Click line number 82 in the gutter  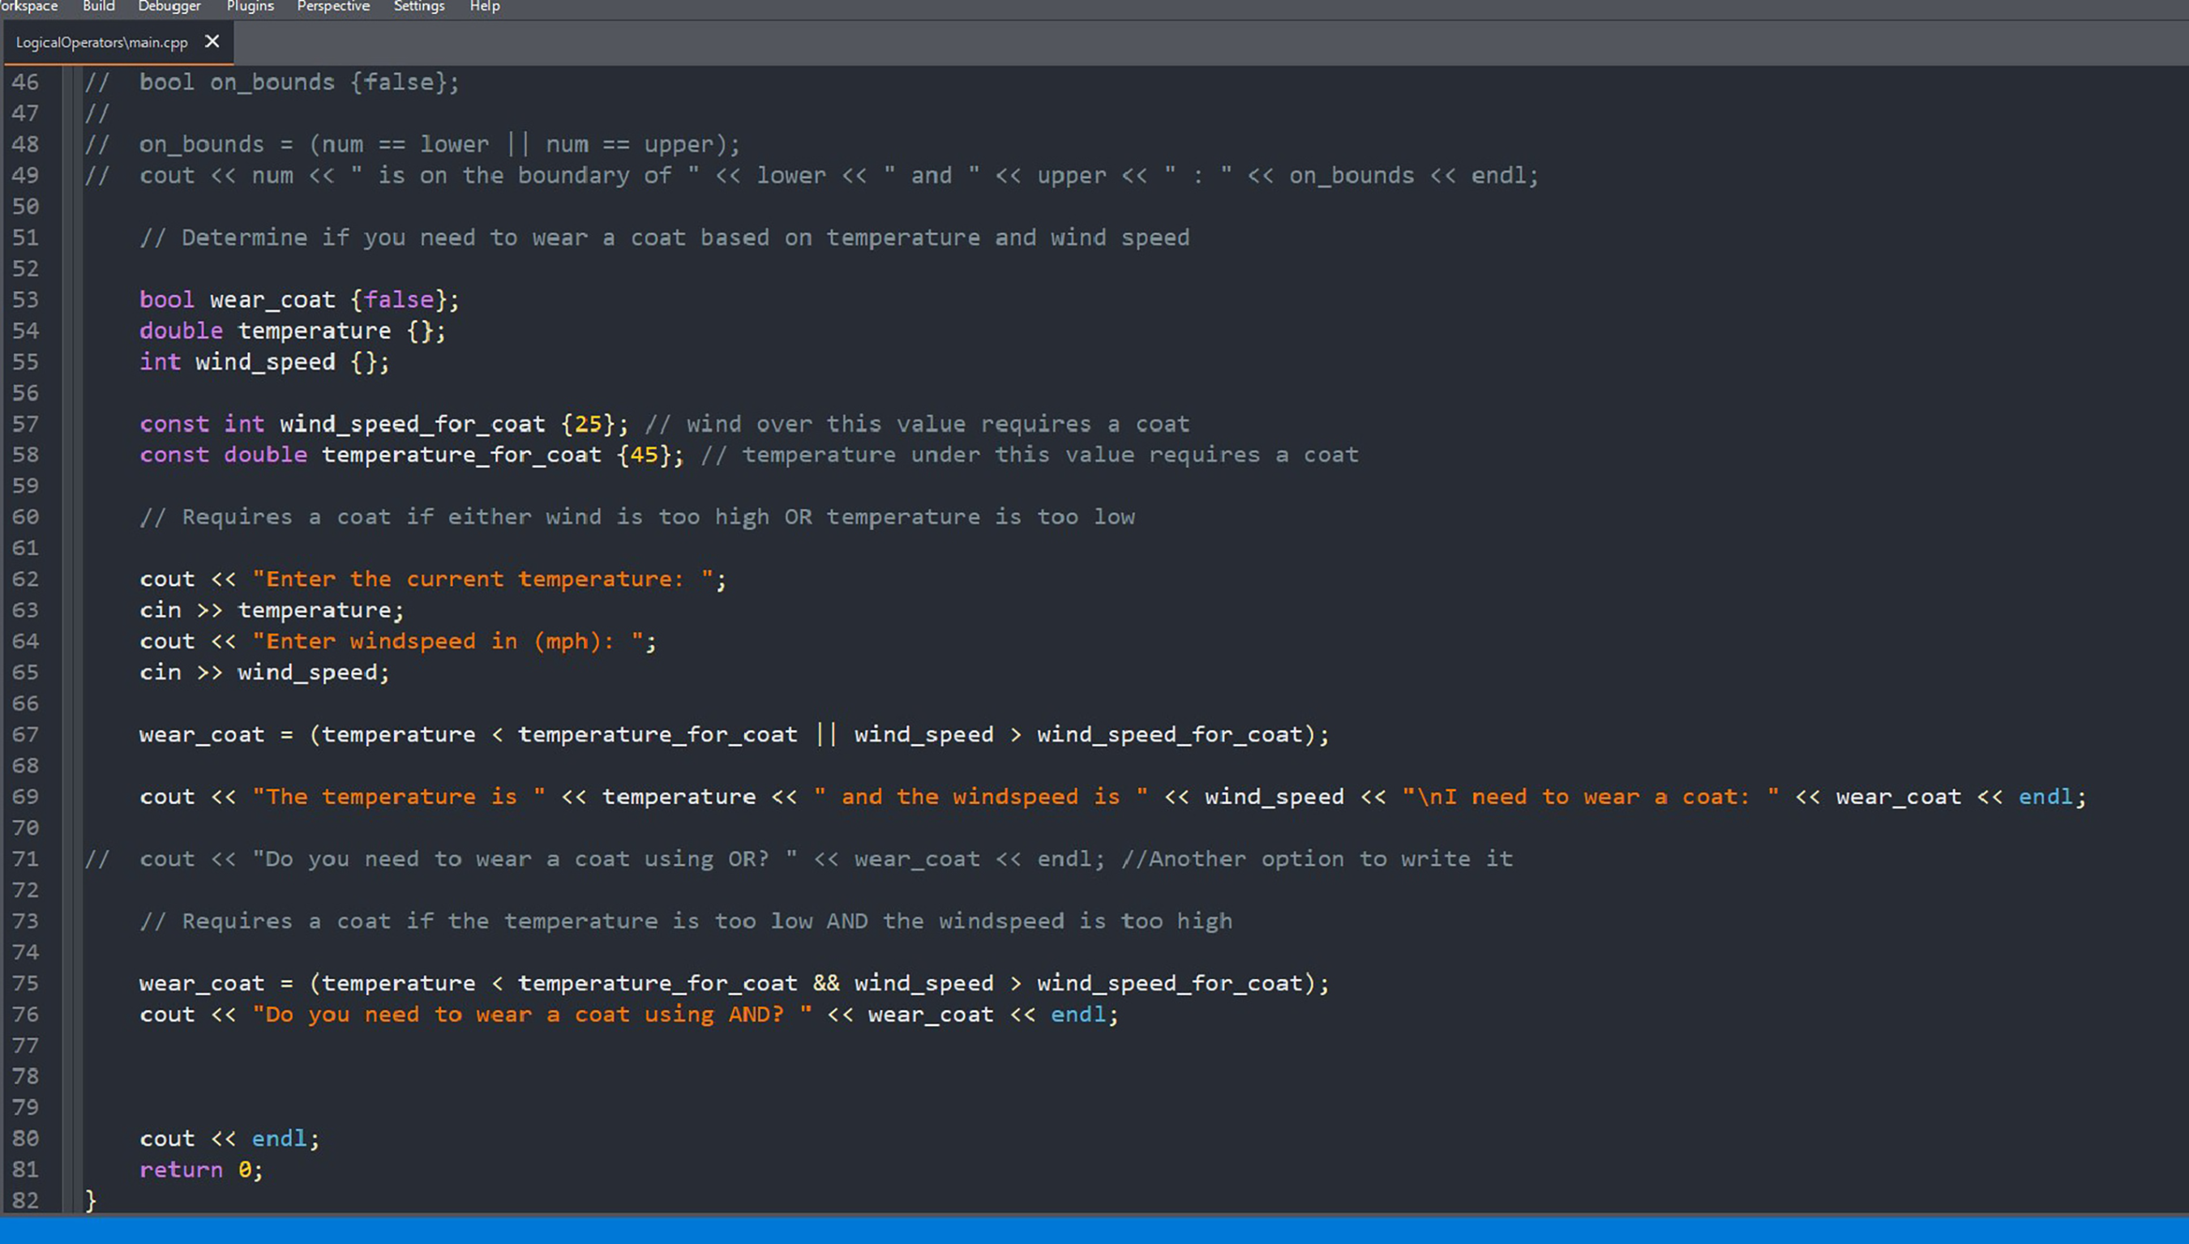26,1199
